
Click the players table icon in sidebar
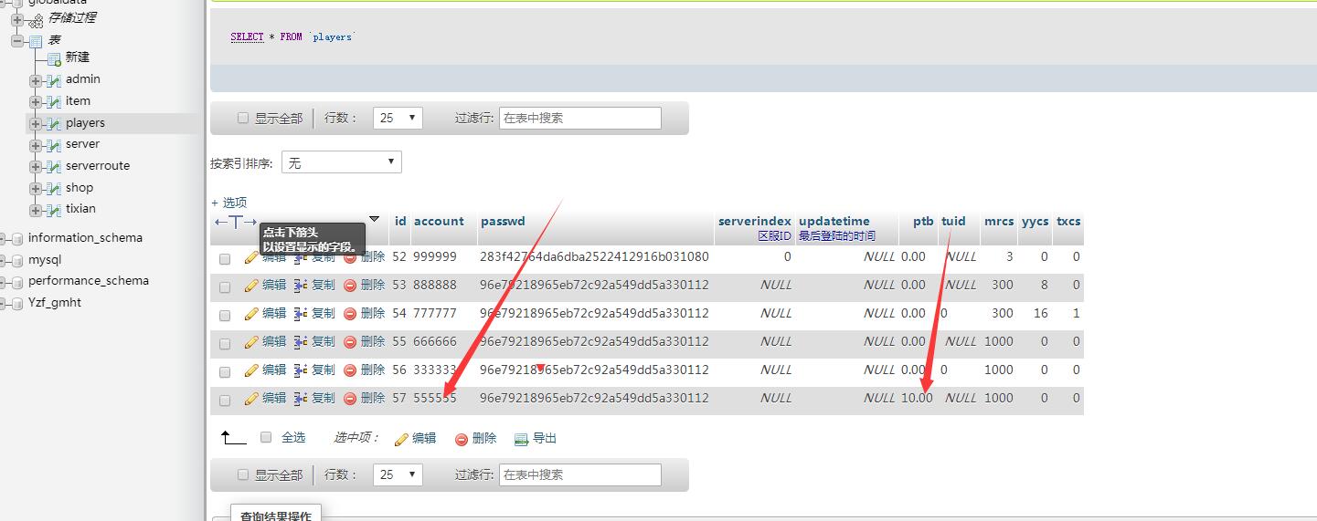click(x=54, y=123)
